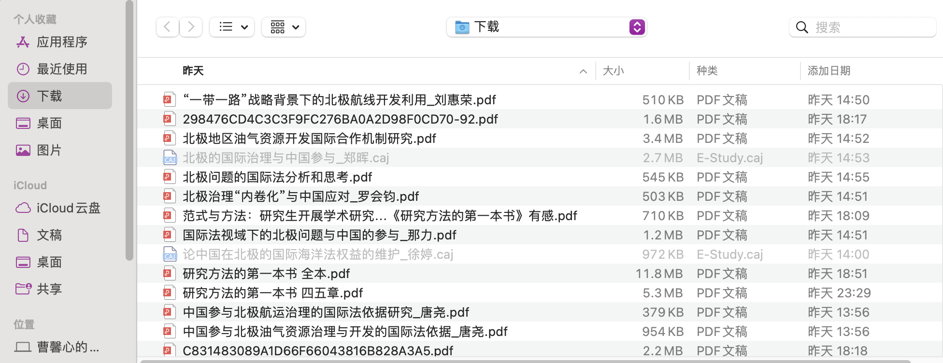The width and height of the screenshot is (943, 363).
Task: Select 文稿 under iCloud
Action: (x=49, y=235)
